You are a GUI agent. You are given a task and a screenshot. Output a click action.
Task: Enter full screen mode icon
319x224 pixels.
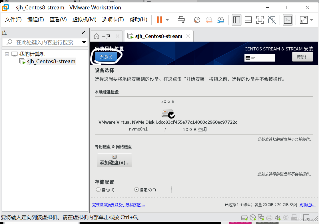point(260,20)
